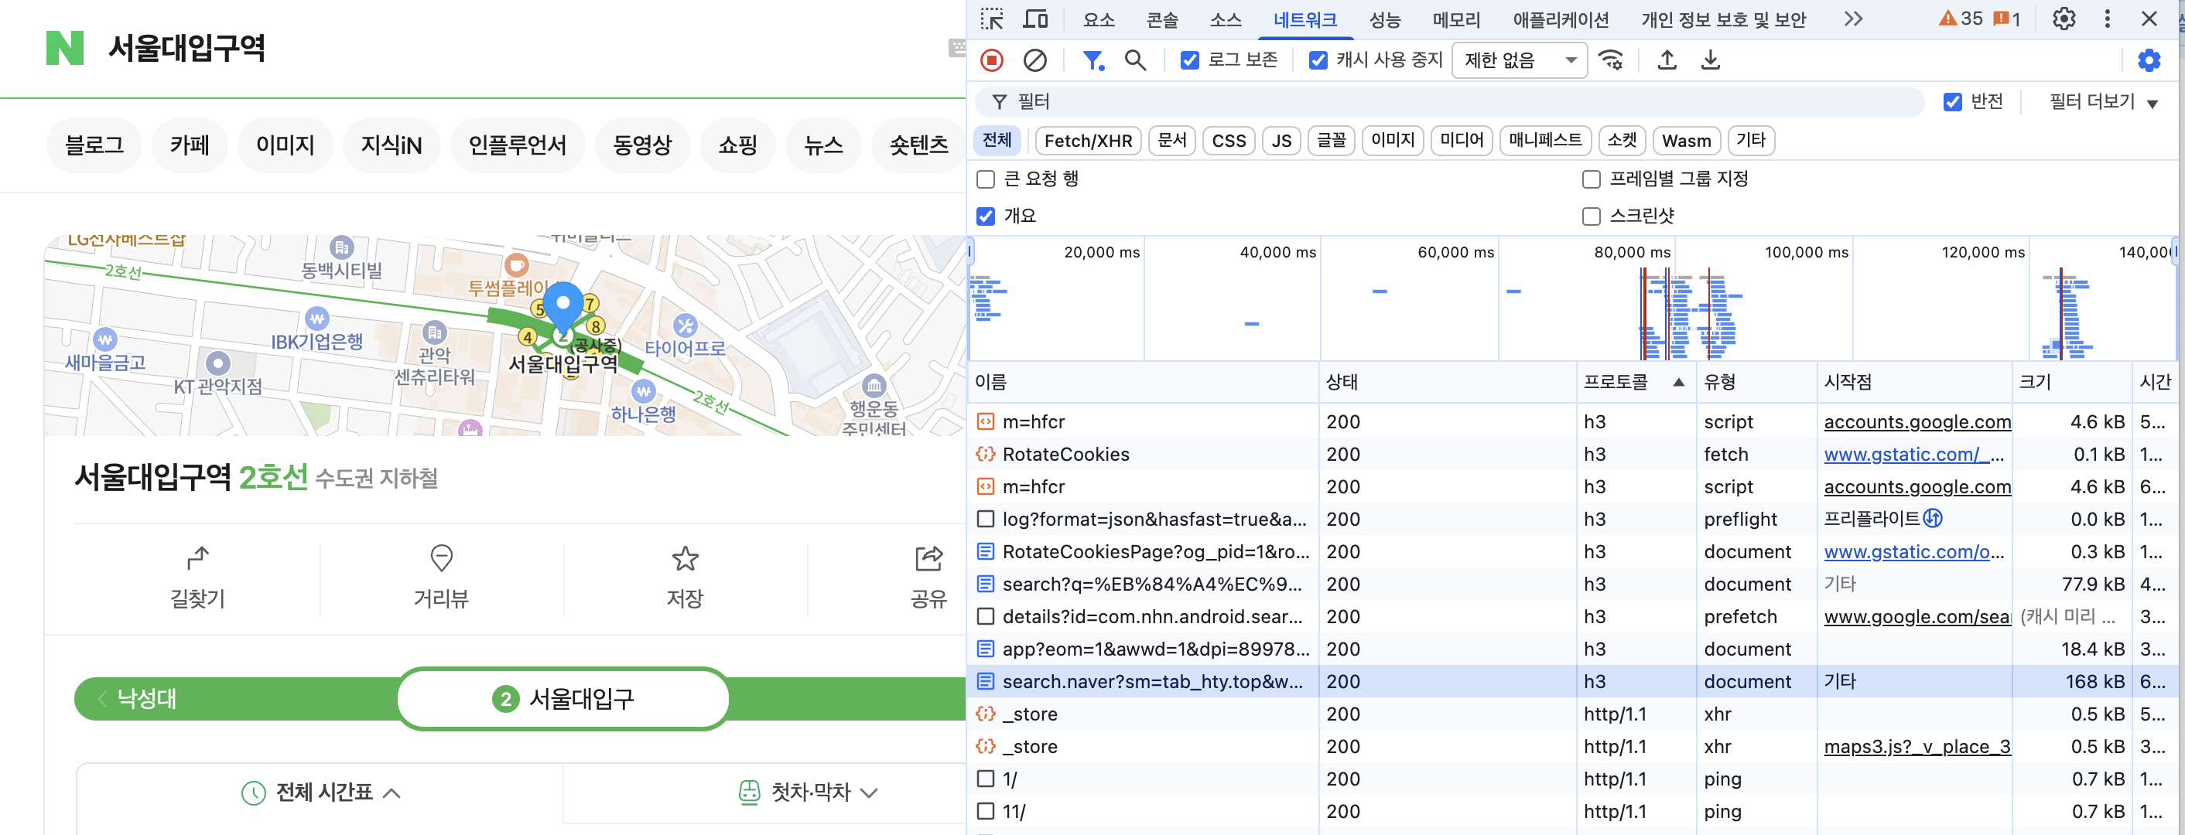
Task: Open network conditions wifi icon
Action: pos(1610,60)
